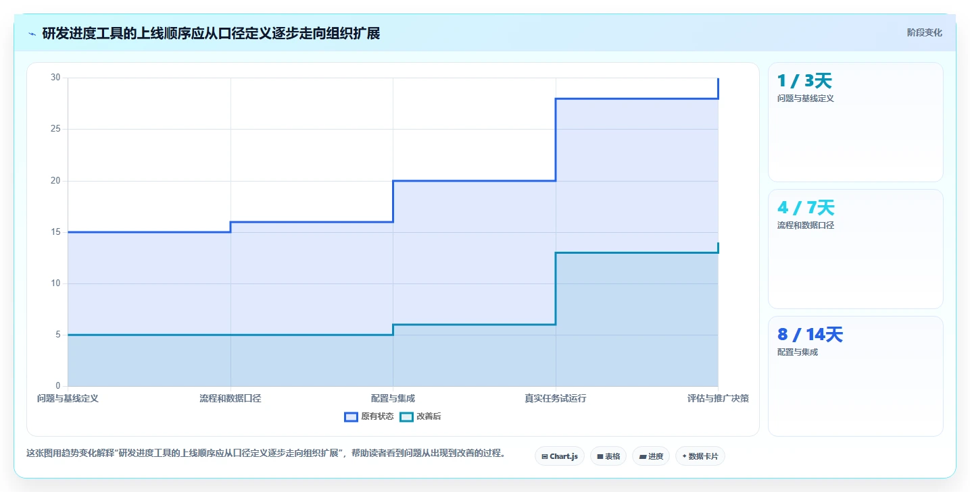The image size is (970, 492).
Task: Click the y-axis value 5
Action: pyautogui.click(x=58, y=335)
